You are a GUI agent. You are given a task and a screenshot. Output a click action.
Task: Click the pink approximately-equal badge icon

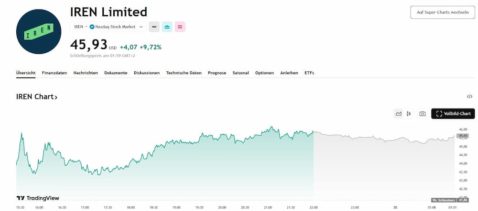[180, 27]
